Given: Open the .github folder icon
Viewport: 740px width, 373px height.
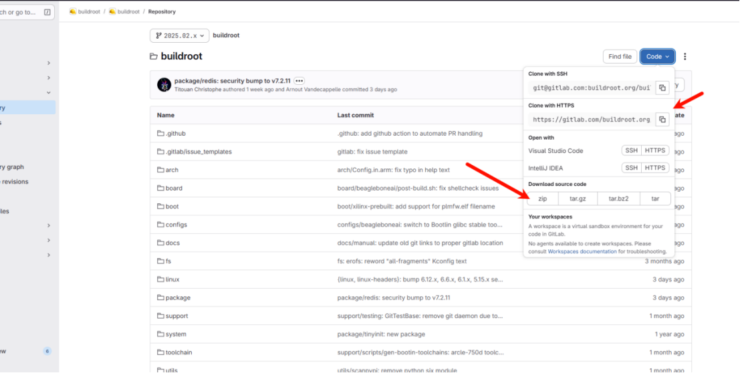Looking at the screenshot, I should coord(160,134).
